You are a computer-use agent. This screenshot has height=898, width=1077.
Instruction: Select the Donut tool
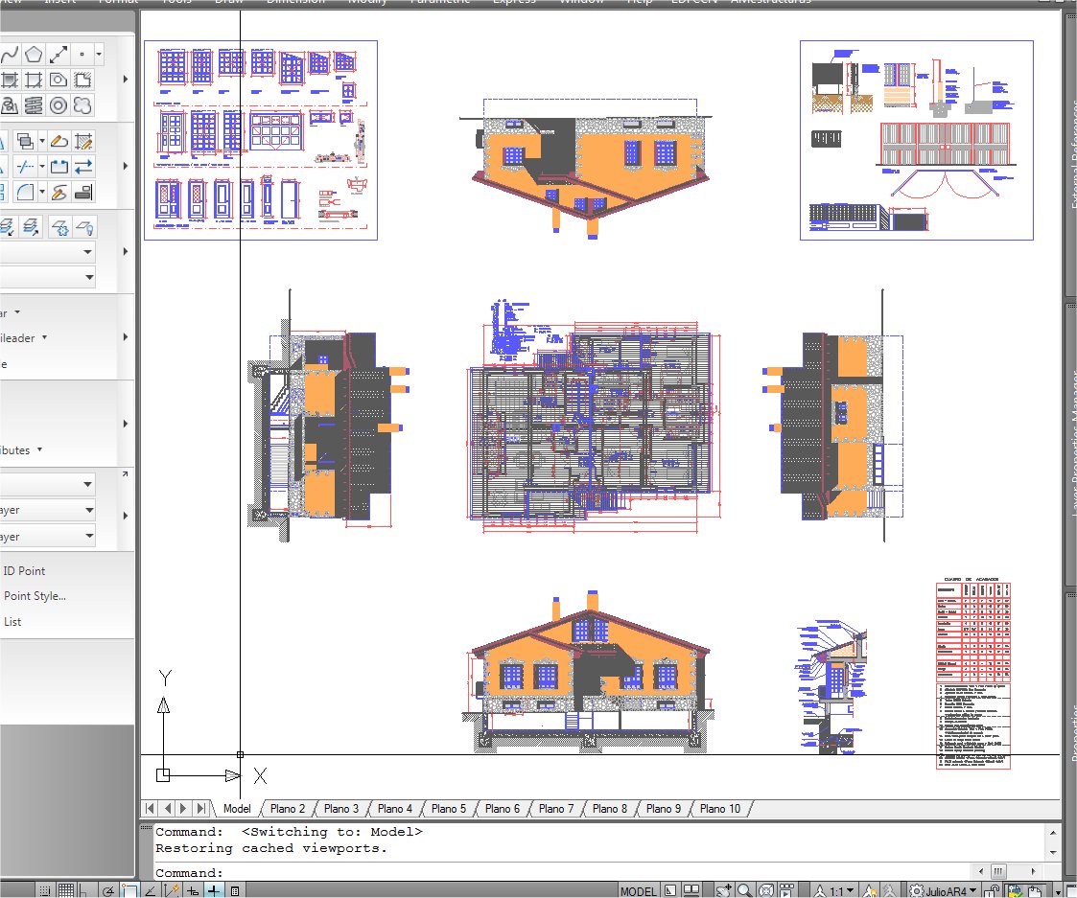59,105
